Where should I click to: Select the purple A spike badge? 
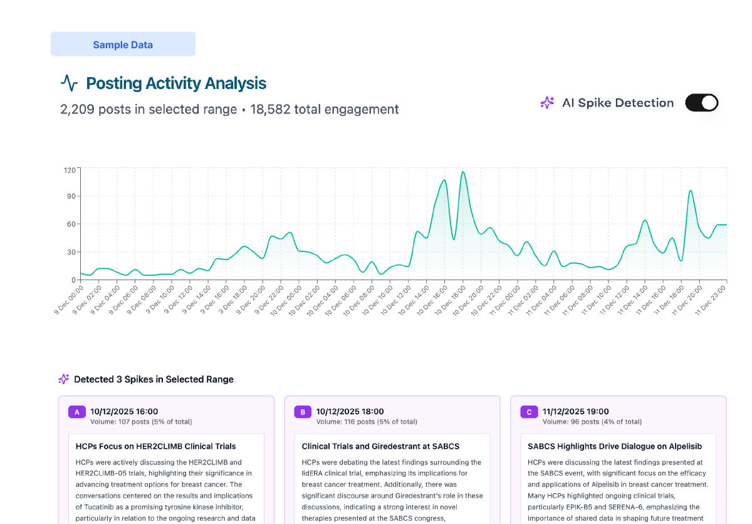click(x=76, y=412)
